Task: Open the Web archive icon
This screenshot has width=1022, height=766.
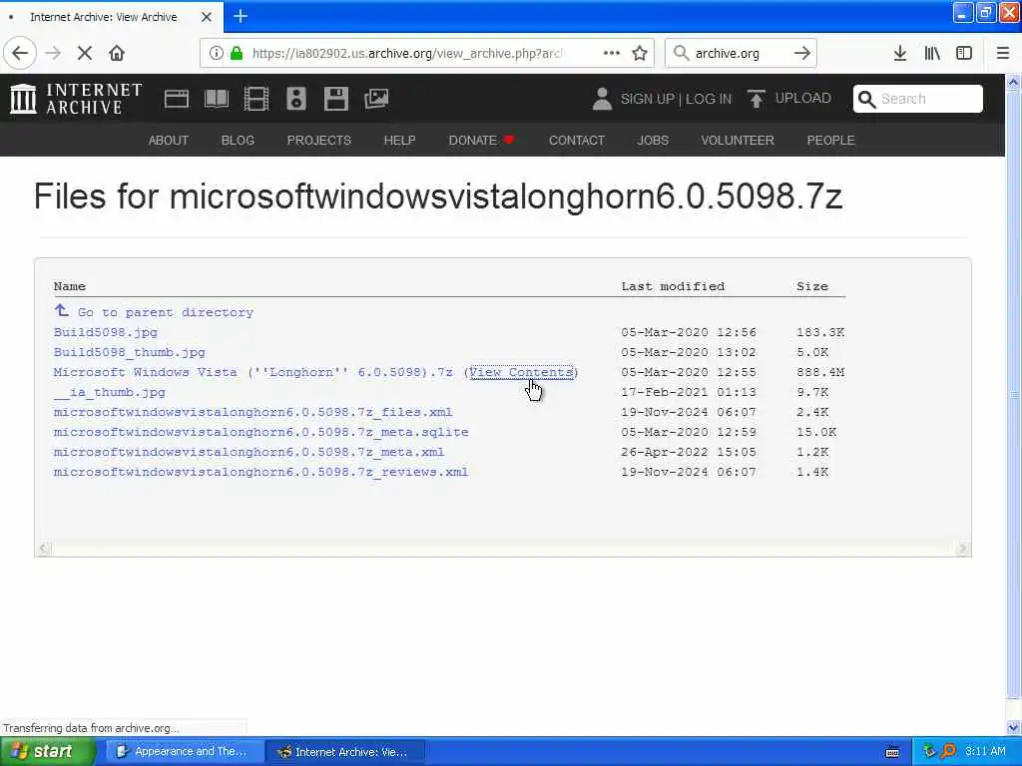Action: point(177,99)
